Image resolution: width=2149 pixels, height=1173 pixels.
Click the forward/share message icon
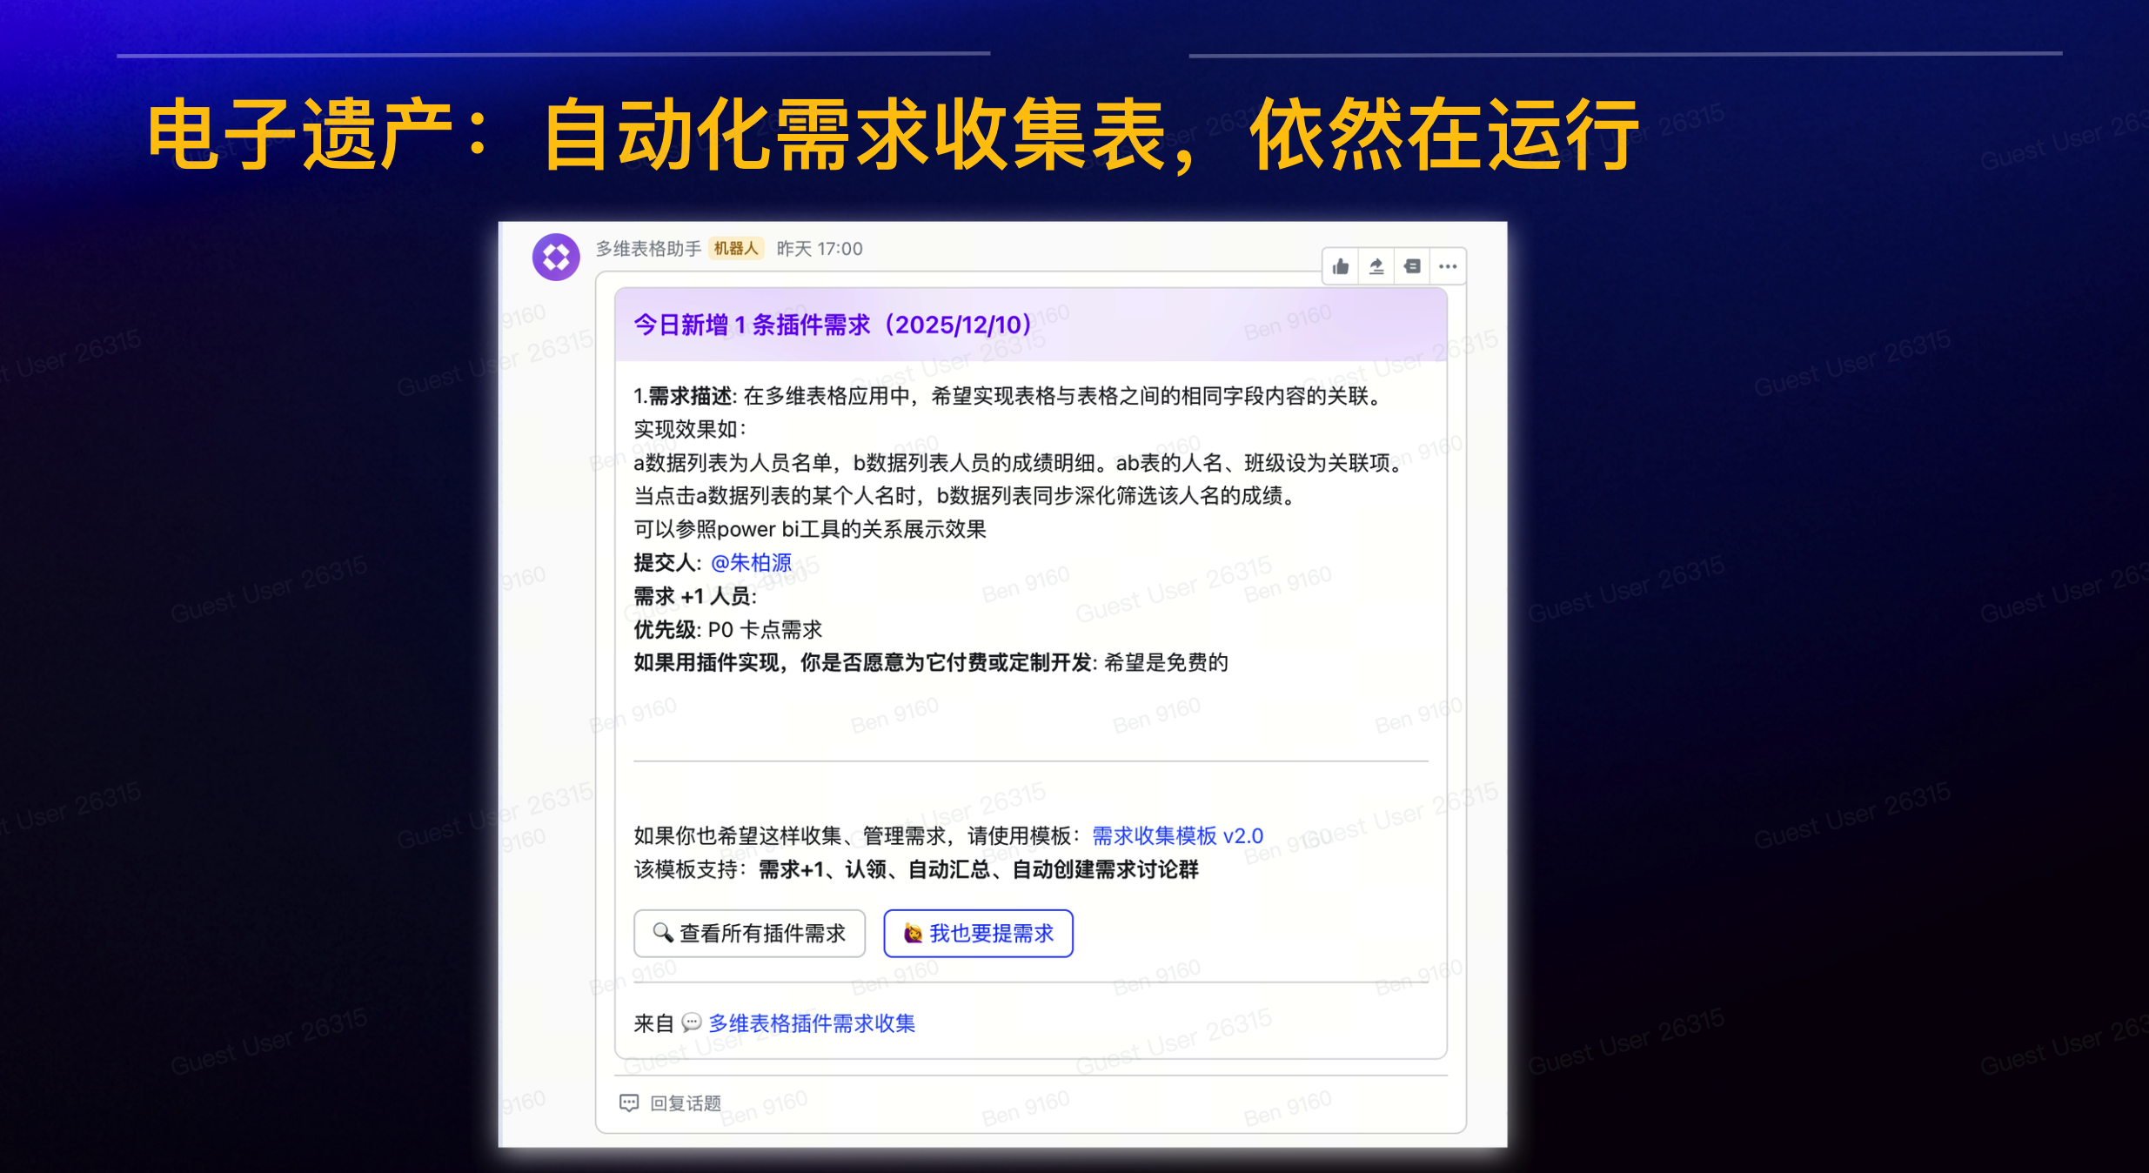point(1376,266)
